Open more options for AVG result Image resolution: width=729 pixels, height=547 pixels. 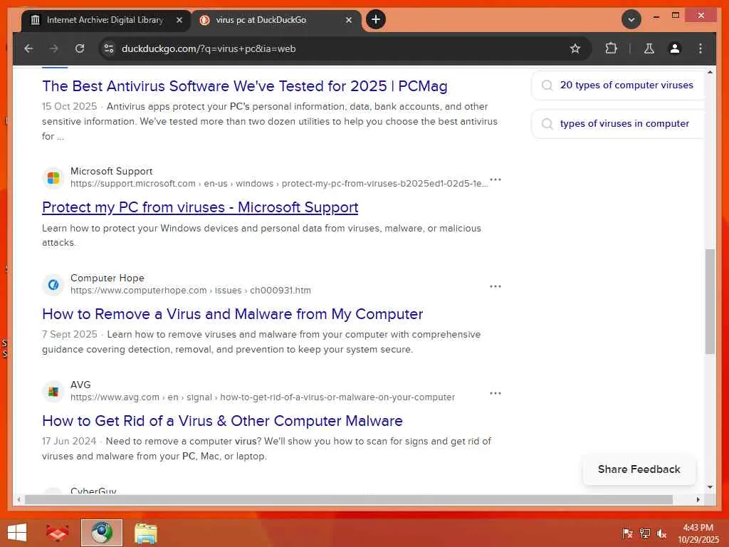495,393
